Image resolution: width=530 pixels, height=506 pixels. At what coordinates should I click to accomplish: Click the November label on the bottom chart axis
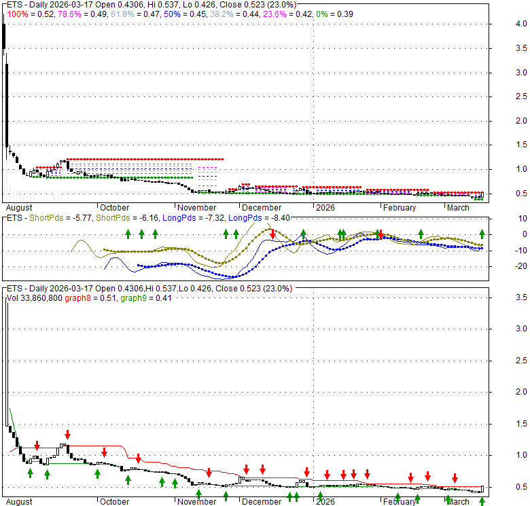pos(196,502)
